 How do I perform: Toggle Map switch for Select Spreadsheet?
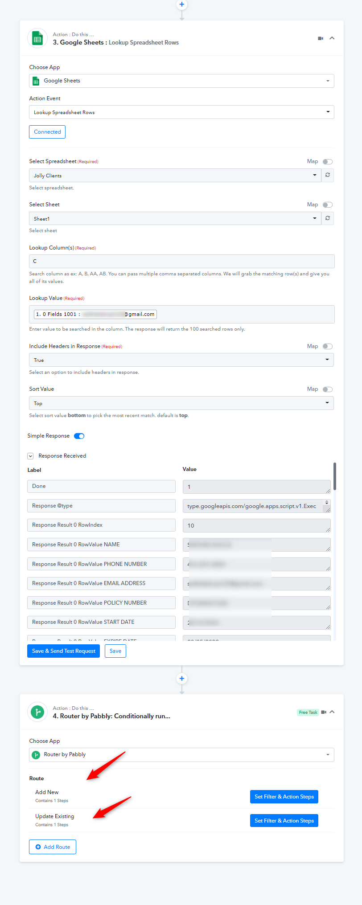point(328,162)
